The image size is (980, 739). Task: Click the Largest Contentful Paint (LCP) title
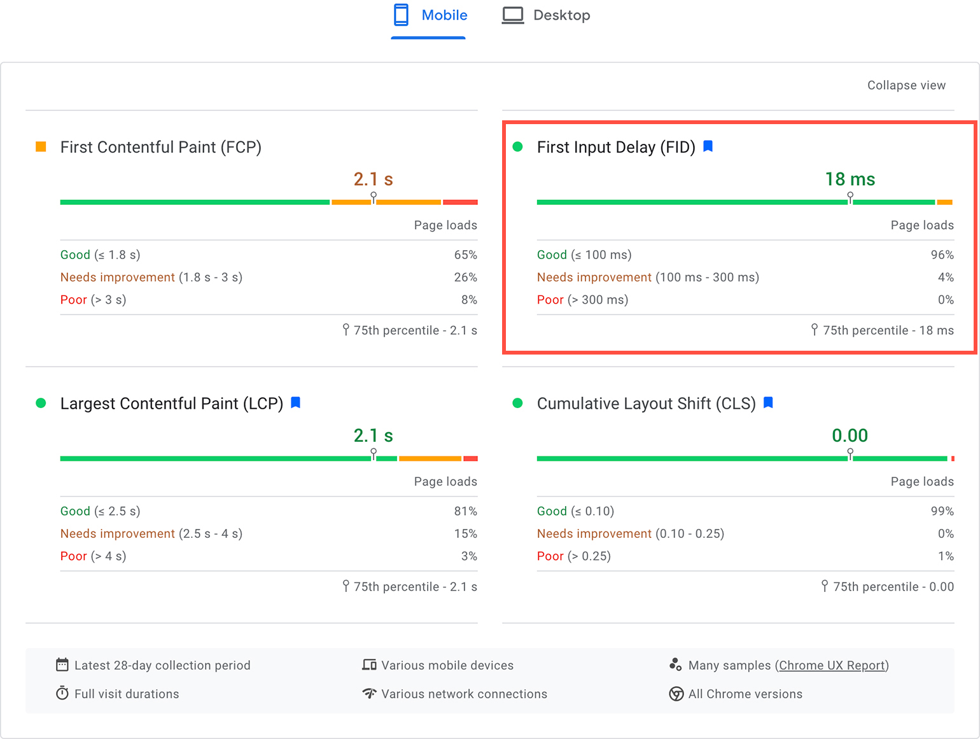tap(171, 404)
